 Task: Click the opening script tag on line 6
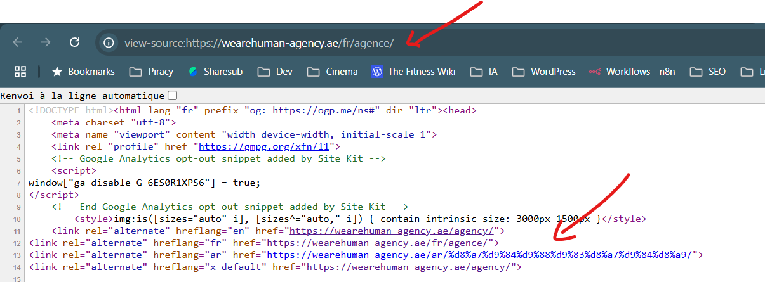[x=74, y=170]
